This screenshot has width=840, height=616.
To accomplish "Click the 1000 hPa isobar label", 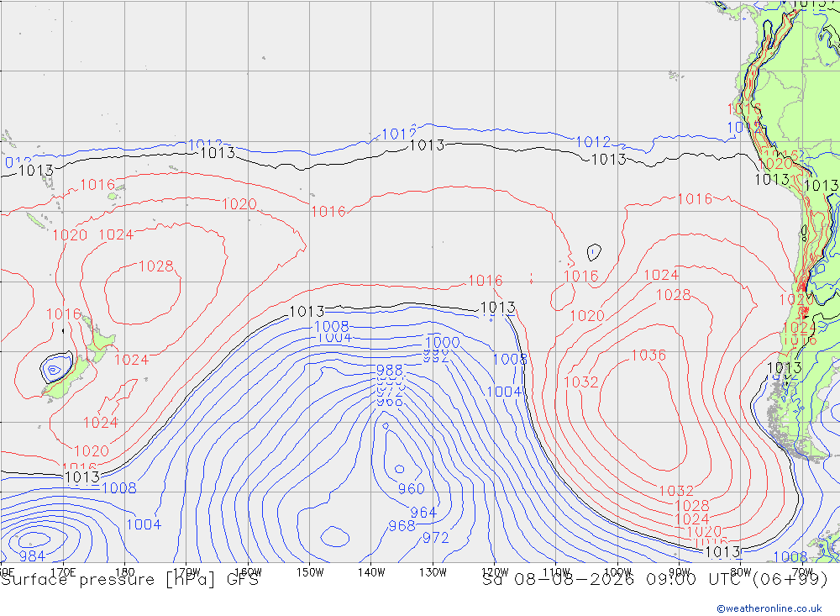I will [x=442, y=343].
